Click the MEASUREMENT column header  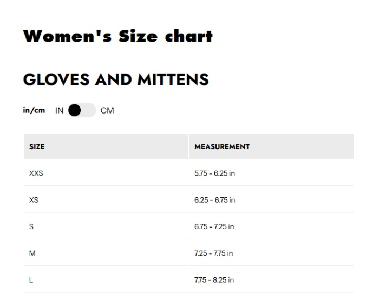271,146
